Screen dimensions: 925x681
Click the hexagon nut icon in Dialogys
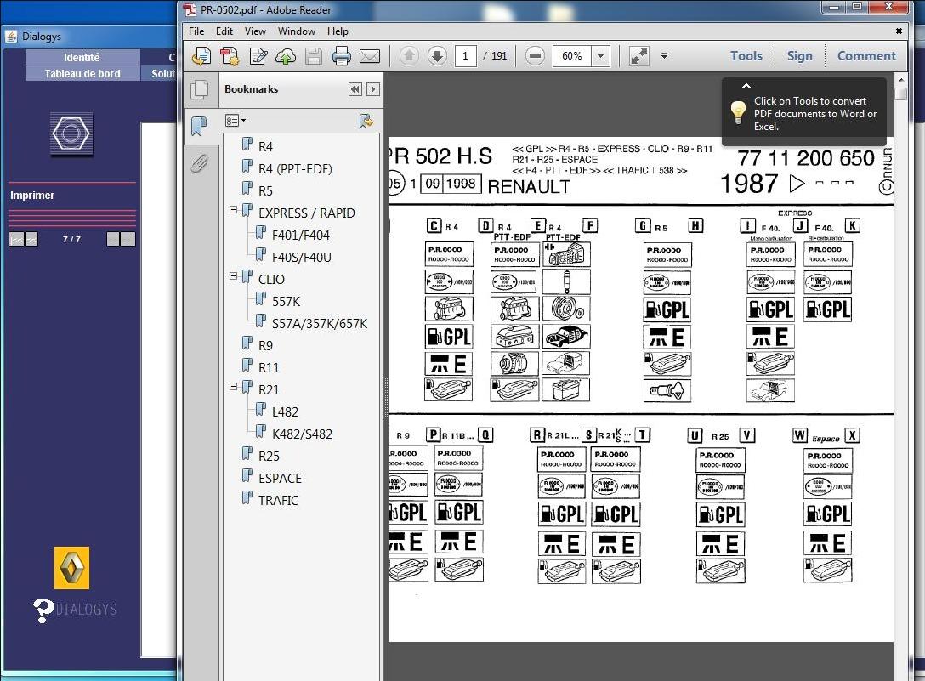(x=71, y=134)
